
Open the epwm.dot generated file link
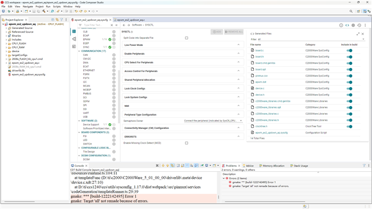point(261,82)
